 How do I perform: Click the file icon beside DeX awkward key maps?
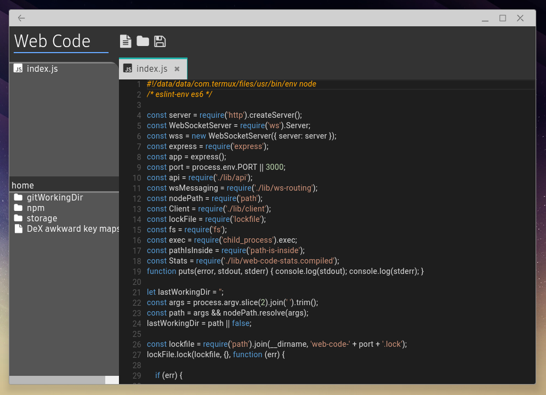click(18, 229)
